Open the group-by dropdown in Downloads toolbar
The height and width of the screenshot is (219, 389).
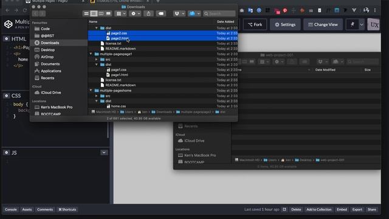point(121,13)
